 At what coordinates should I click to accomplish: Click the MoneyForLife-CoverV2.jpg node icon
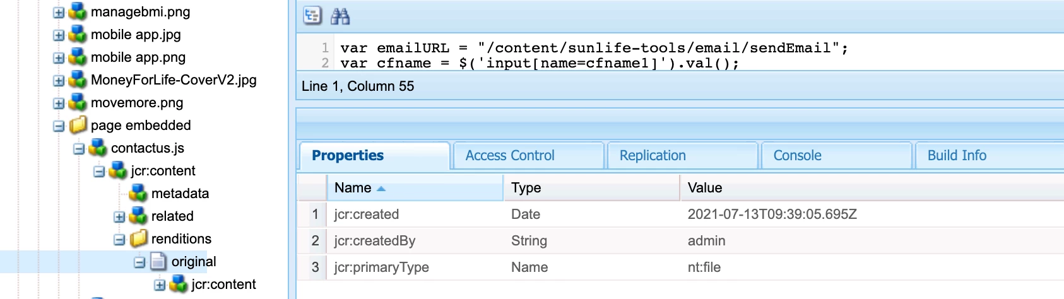point(78,80)
